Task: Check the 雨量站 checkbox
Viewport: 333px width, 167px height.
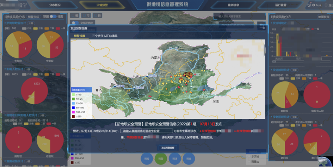Action: point(249,162)
